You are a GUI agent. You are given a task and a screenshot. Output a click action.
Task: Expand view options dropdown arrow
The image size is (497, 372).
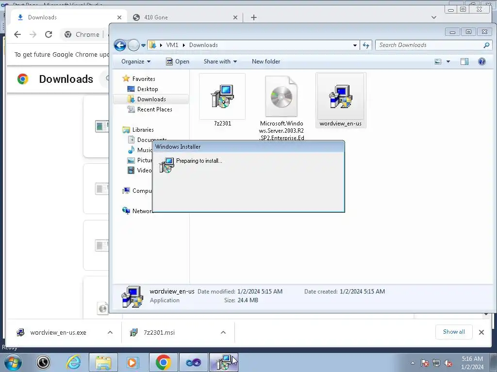click(x=448, y=62)
